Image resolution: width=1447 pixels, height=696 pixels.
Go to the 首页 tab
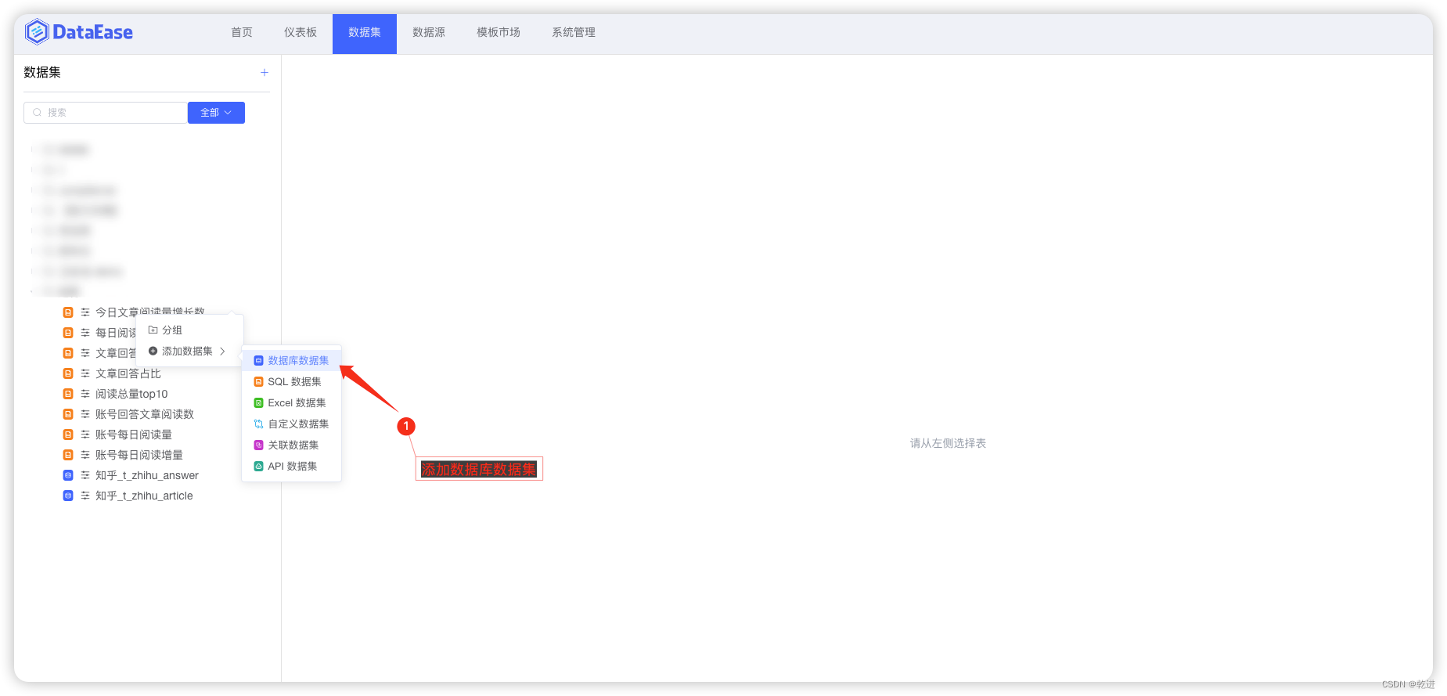tap(242, 33)
